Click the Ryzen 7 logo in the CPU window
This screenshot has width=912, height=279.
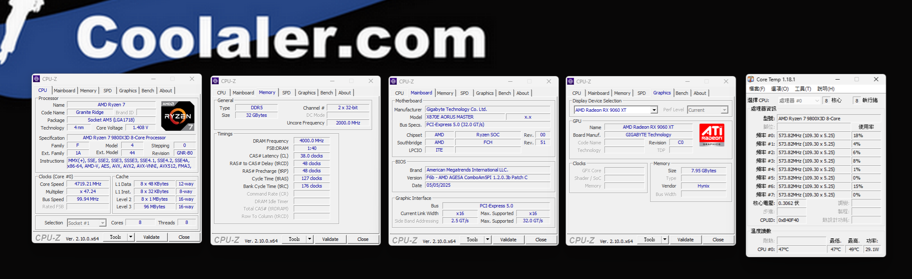click(x=178, y=116)
